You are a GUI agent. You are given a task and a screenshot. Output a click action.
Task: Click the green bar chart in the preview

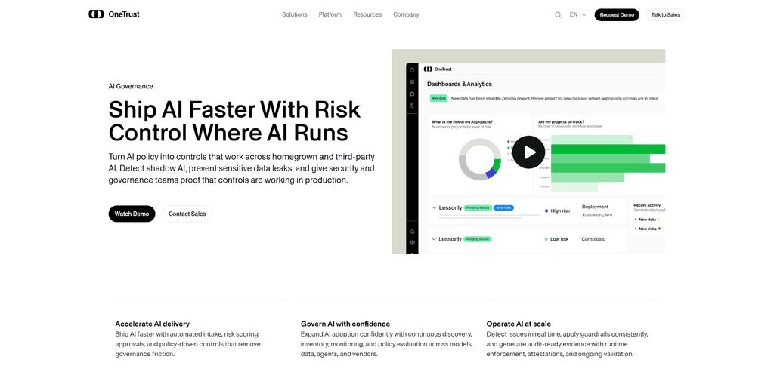pyautogui.click(x=608, y=163)
